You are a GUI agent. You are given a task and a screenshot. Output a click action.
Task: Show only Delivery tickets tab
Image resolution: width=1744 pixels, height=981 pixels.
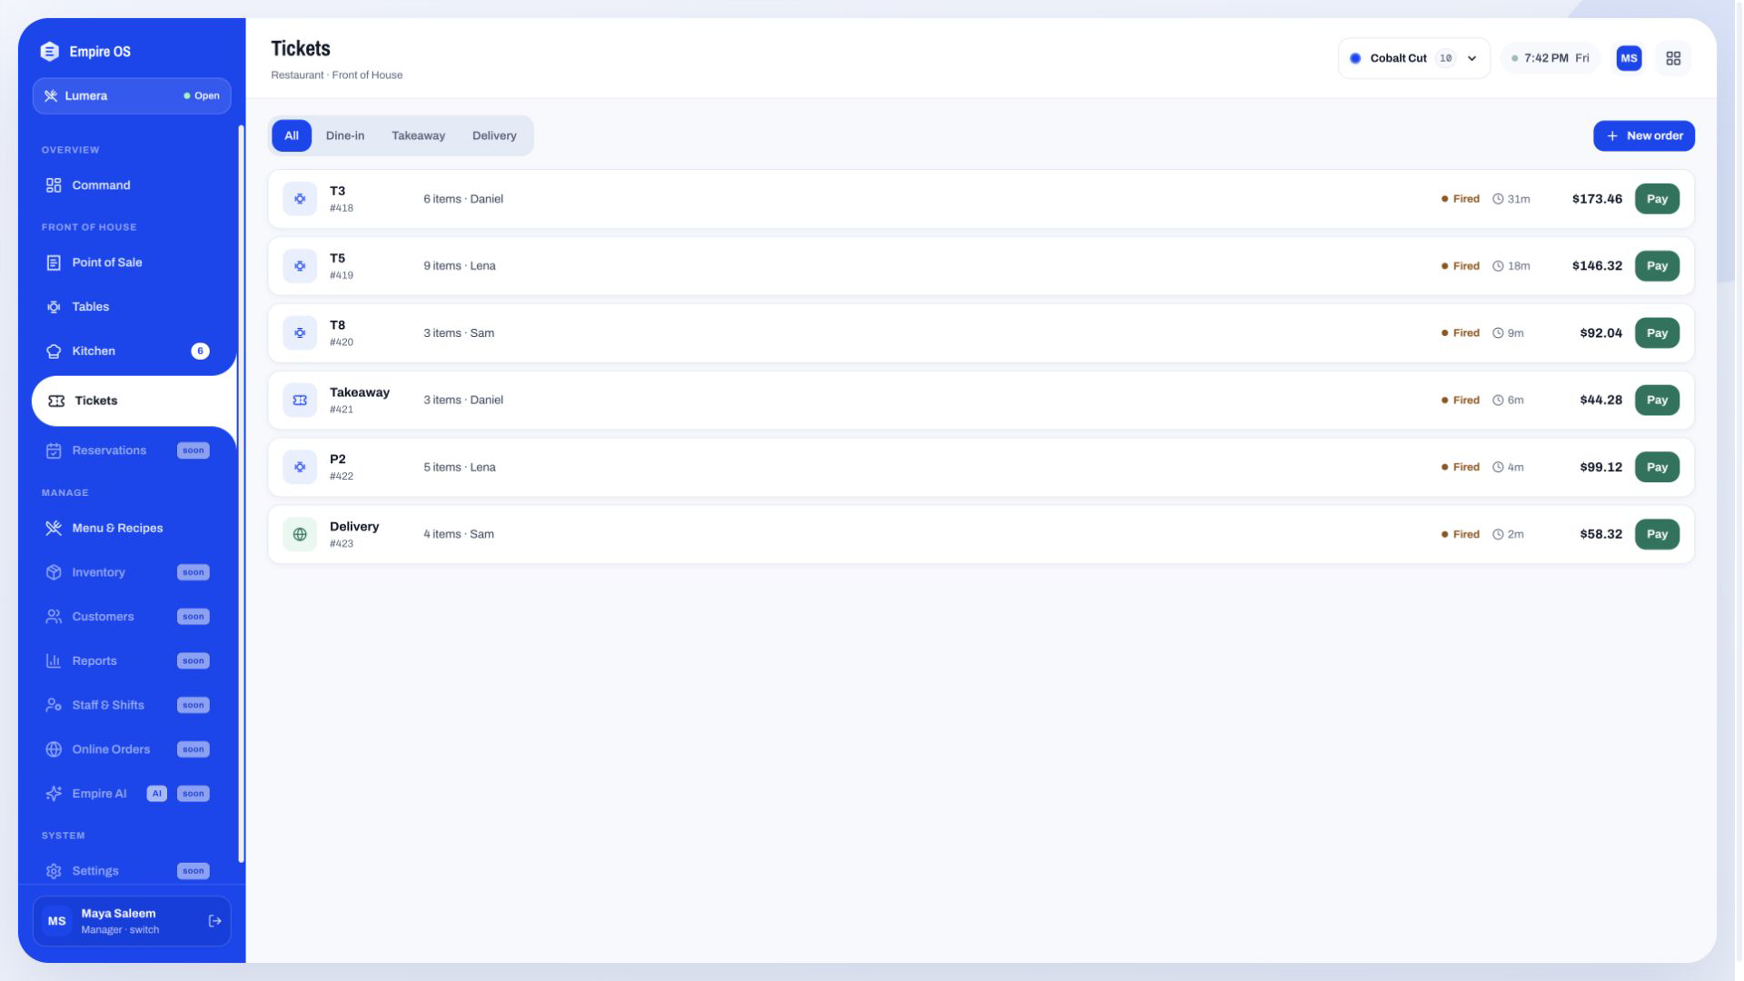click(x=494, y=135)
